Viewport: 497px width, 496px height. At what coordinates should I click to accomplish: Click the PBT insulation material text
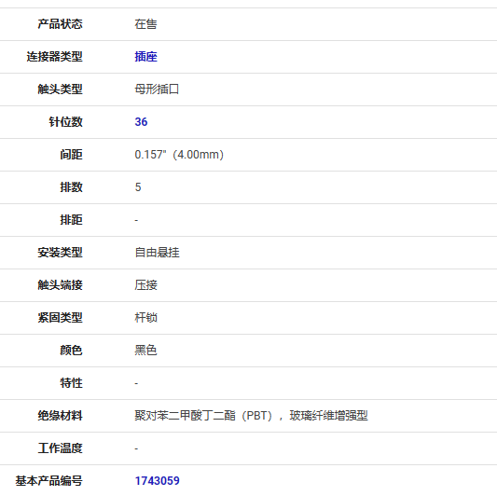click(x=251, y=416)
